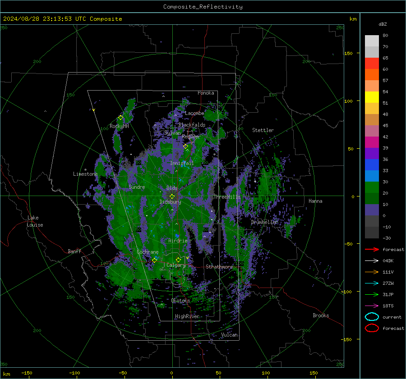Click the 65 dBZ red color swatch
The height and width of the screenshot is (379, 406).
point(372,64)
